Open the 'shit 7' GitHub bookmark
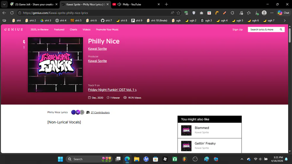This screenshot has width=292, height=164. (106, 20)
